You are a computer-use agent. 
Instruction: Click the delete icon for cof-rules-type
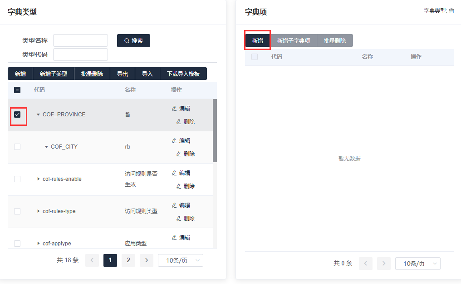click(x=179, y=219)
